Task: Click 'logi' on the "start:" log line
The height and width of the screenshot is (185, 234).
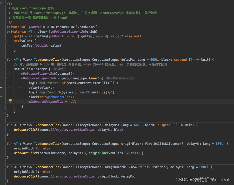Action: (x=32, y=83)
